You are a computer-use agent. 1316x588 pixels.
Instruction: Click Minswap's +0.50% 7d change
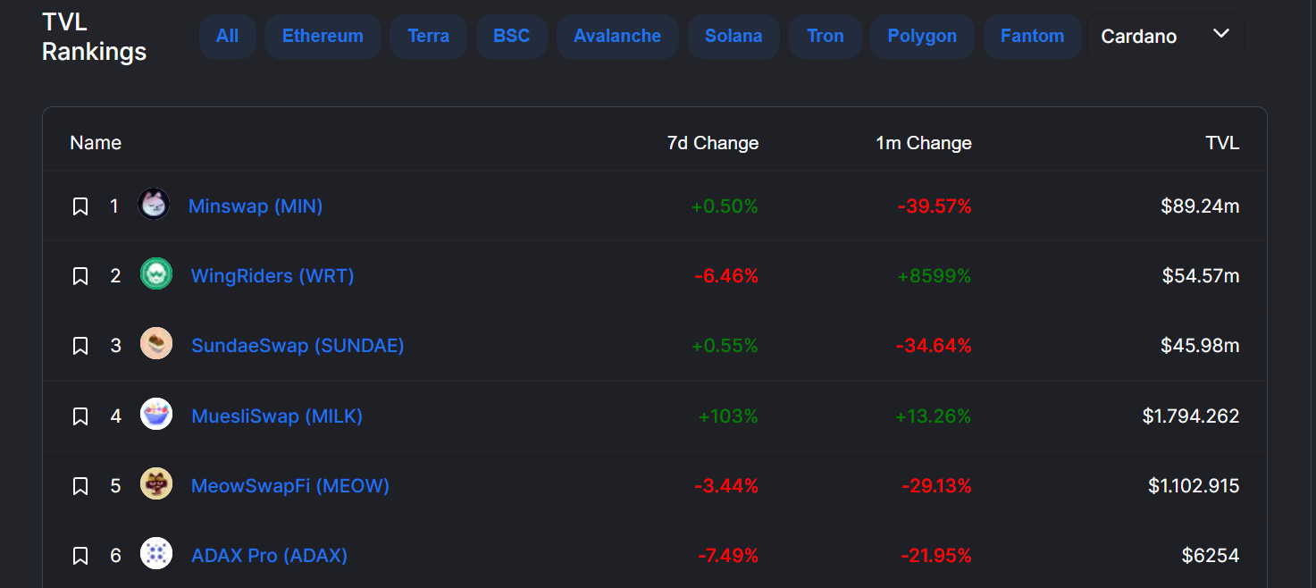point(725,206)
